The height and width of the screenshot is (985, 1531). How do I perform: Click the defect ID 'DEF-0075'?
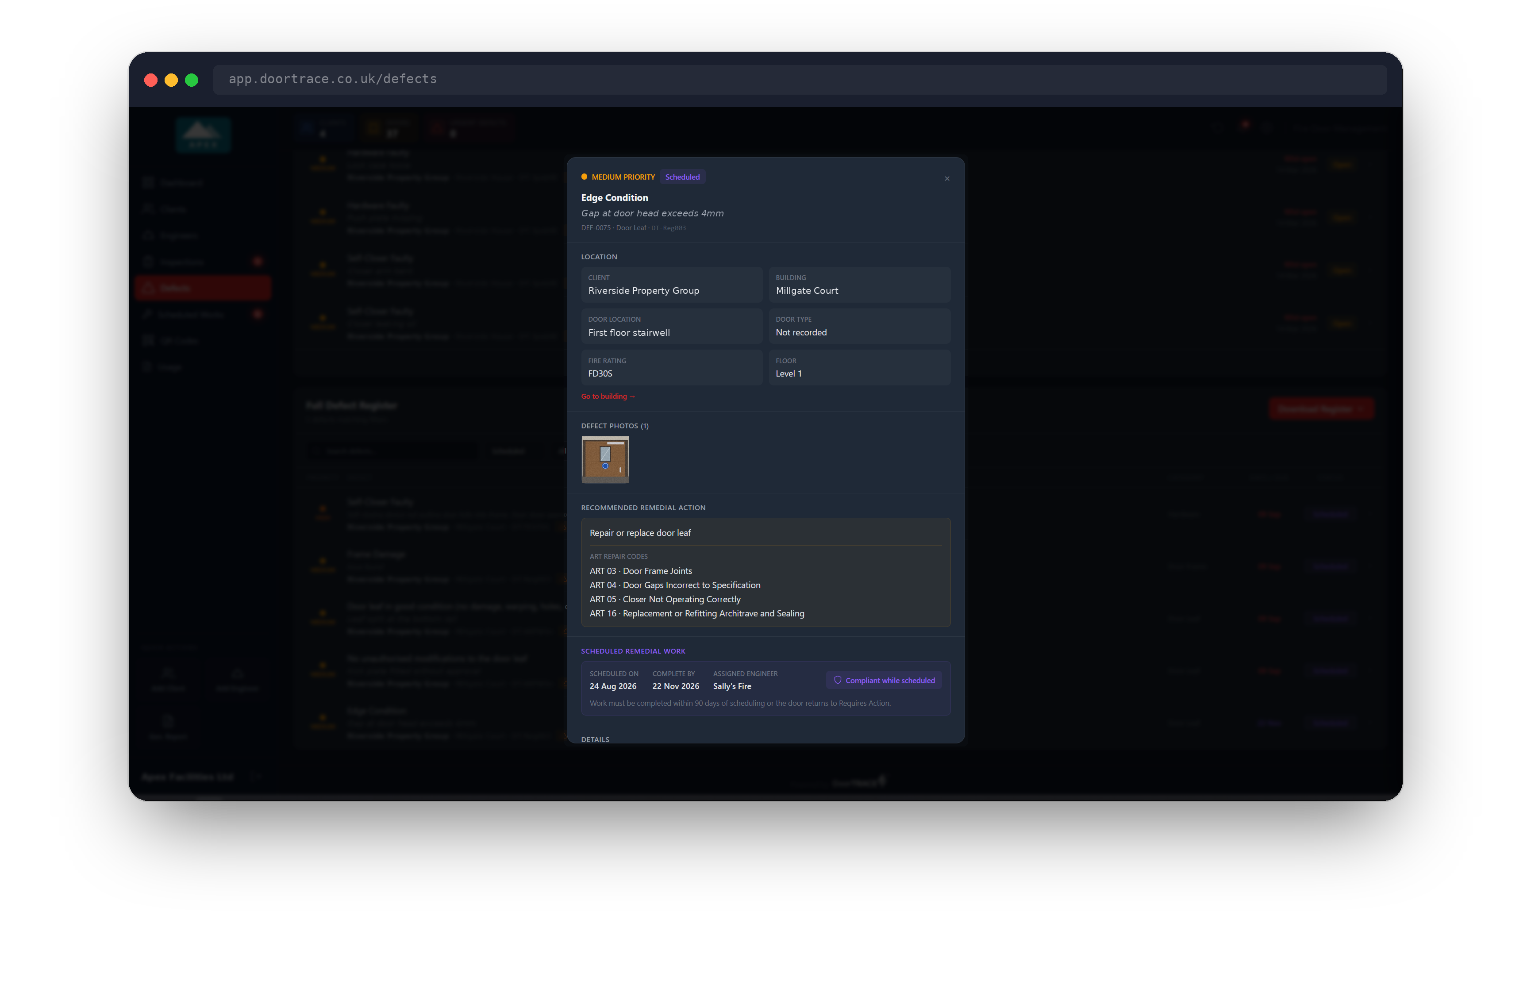coord(596,228)
